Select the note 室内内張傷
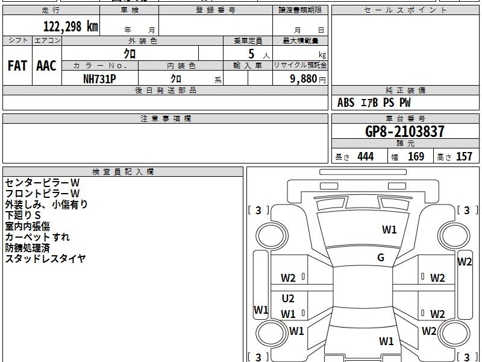Image resolution: width=482 pixels, height=362 pixels. pos(27,226)
